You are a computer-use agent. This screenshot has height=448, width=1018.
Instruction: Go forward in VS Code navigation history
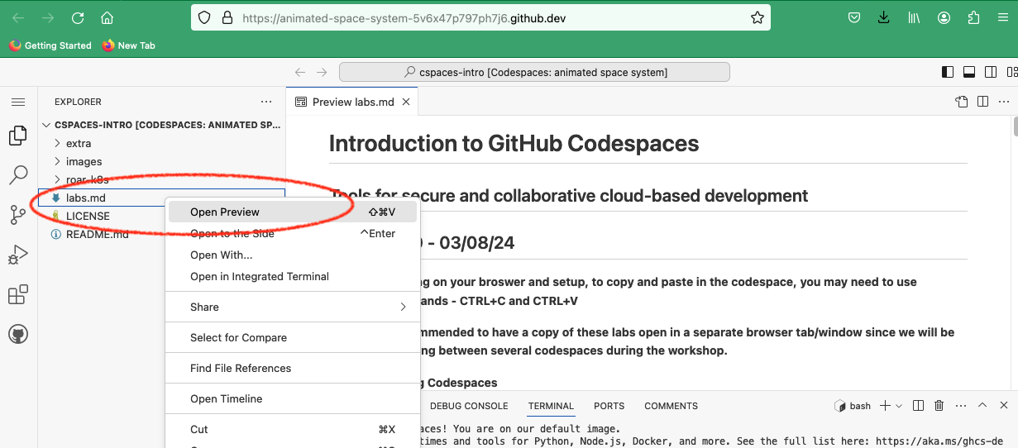322,73
